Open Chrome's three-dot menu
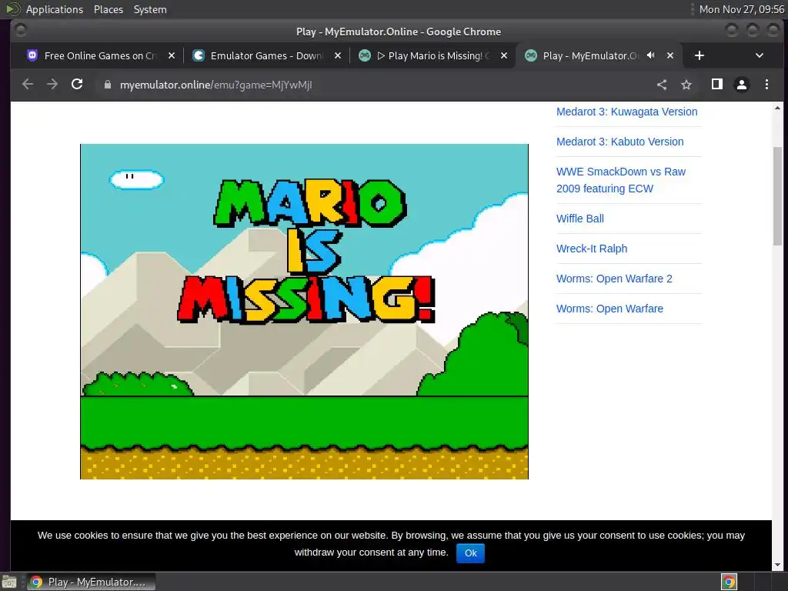The height and width of the screenshot is (591, 788). point(766,85)
